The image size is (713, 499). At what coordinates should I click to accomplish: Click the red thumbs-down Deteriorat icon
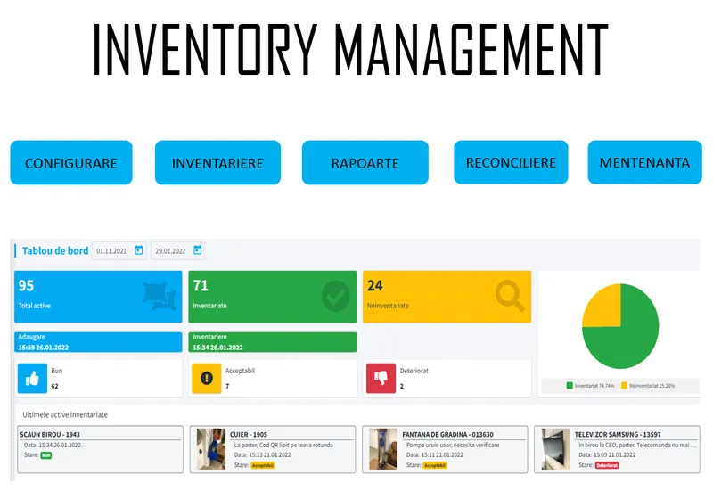[x=381, y=378]
